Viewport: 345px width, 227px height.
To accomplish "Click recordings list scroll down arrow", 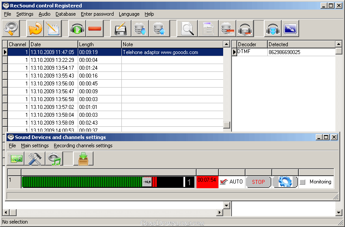I will coord(227,206).
